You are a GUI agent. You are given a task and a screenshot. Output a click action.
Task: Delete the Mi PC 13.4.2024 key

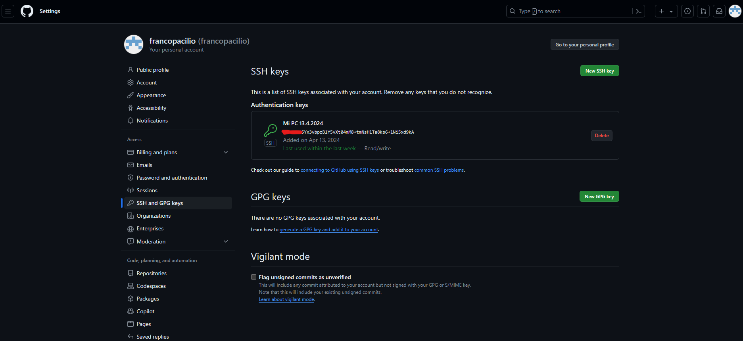click(x=602, y=136)
